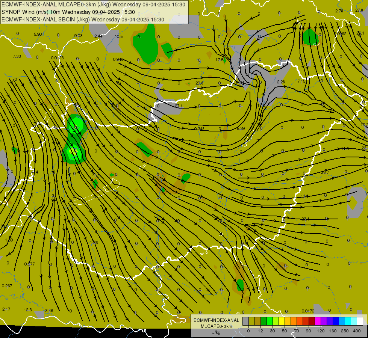
Task: Select the dark red legend swatch
Action: [312, 321]
